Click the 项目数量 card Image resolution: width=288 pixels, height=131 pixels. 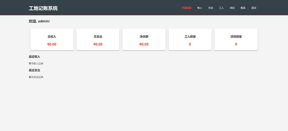[236, 39]
